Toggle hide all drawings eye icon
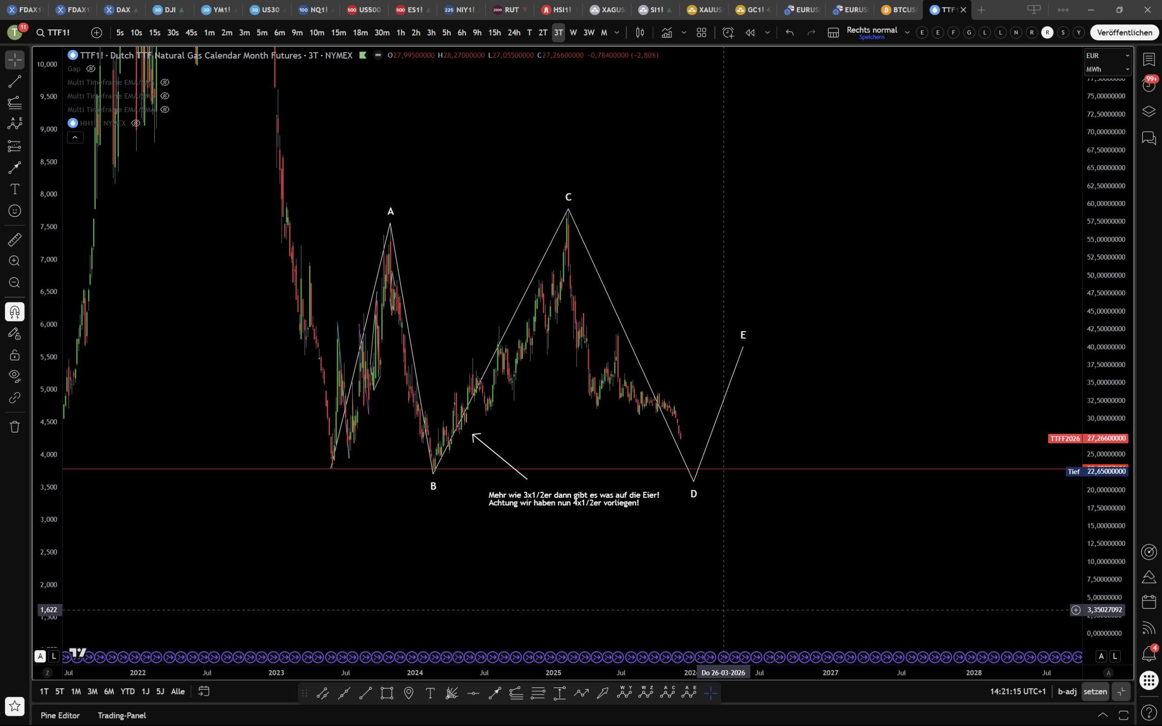Viewport: 1162px width, 726px height. [x=14, y=375]
